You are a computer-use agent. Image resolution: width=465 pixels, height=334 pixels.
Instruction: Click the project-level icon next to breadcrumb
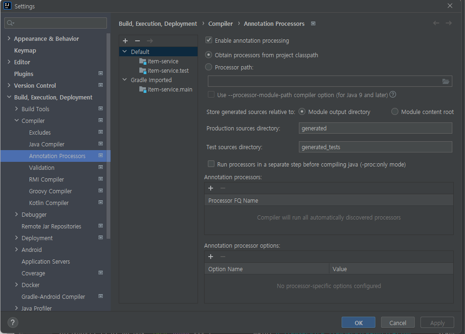coord(313,23)
